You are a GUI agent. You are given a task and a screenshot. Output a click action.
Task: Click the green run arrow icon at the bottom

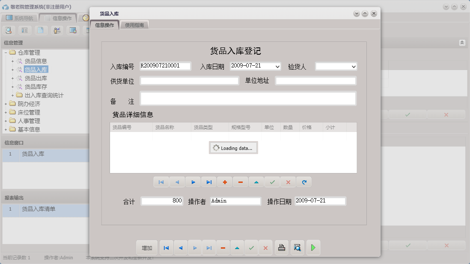pos(313,247)
